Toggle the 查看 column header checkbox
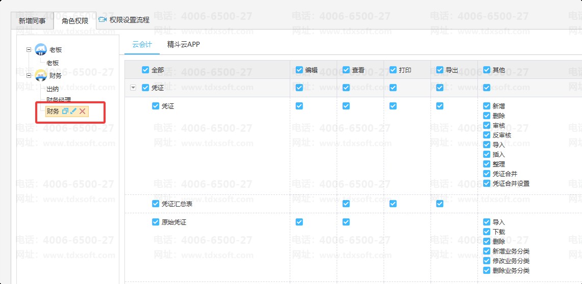Screen dimensions: 582x284 346,70
